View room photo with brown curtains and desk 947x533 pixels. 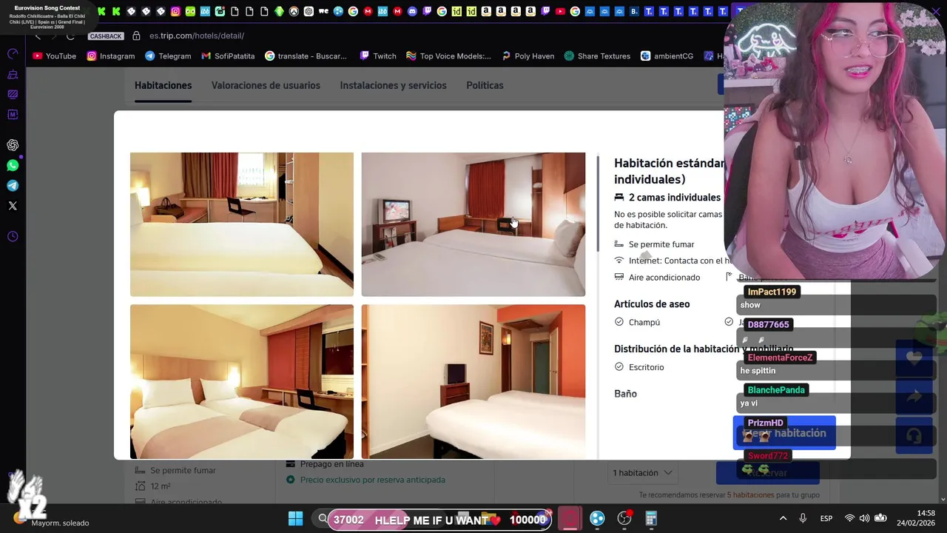pyautogui.click(x=242, y=224)
